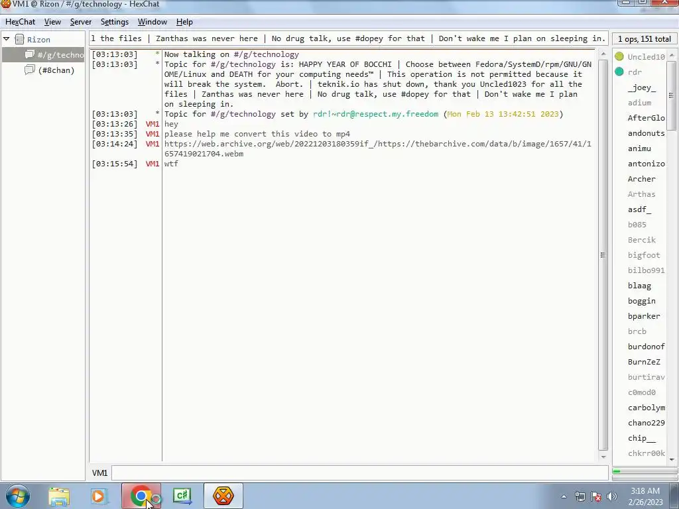
Task: Select user rdr in the user list
Action: click(x=635, y=72)
